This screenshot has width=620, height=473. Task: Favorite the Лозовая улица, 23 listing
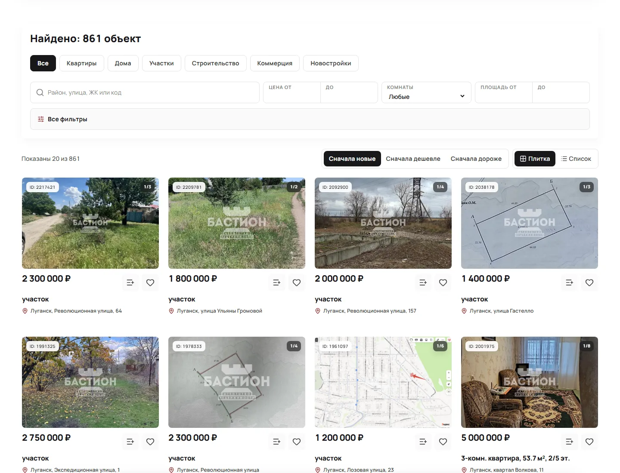[x=443, y=442]
